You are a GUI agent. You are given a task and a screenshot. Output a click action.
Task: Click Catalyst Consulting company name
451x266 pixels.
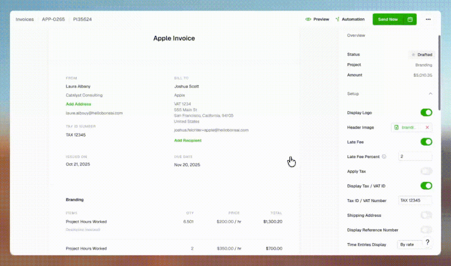[84, 95]
